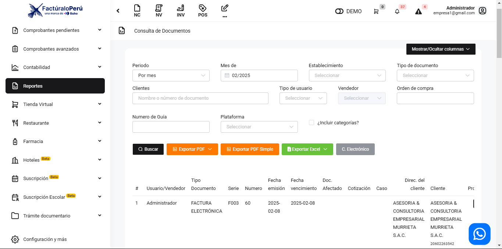Expand the Contabilidad sidebar menu

point(55,67)
